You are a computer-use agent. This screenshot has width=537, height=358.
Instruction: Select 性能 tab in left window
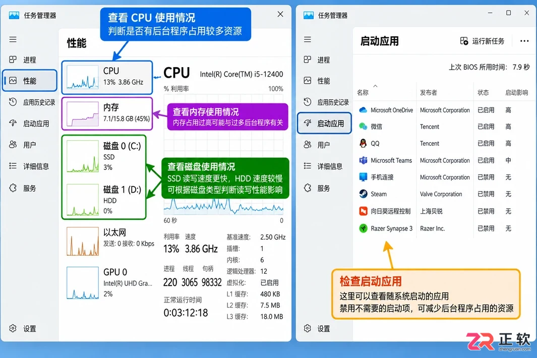30,81
